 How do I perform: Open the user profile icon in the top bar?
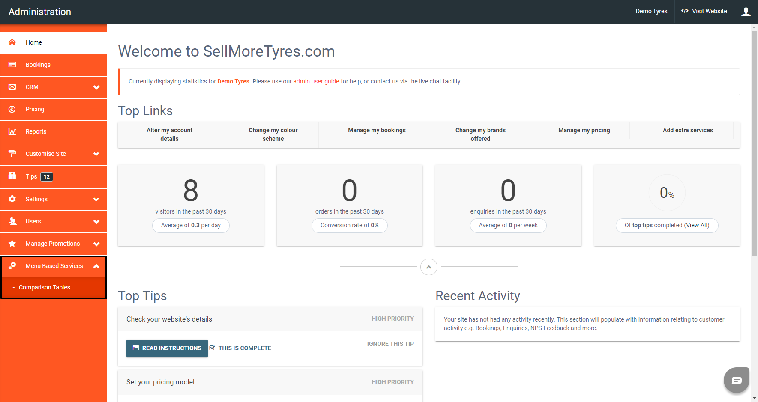pos(746,12)
